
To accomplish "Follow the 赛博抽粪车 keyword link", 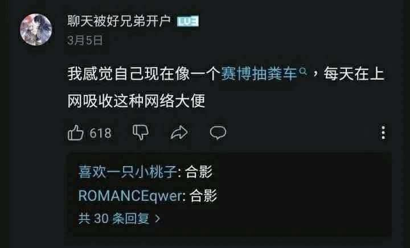I will point(259,74).
